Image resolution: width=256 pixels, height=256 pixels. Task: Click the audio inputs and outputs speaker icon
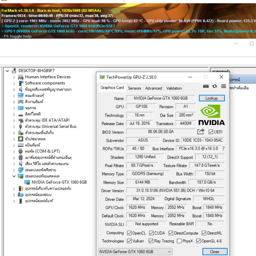click(x=20, y=89)
